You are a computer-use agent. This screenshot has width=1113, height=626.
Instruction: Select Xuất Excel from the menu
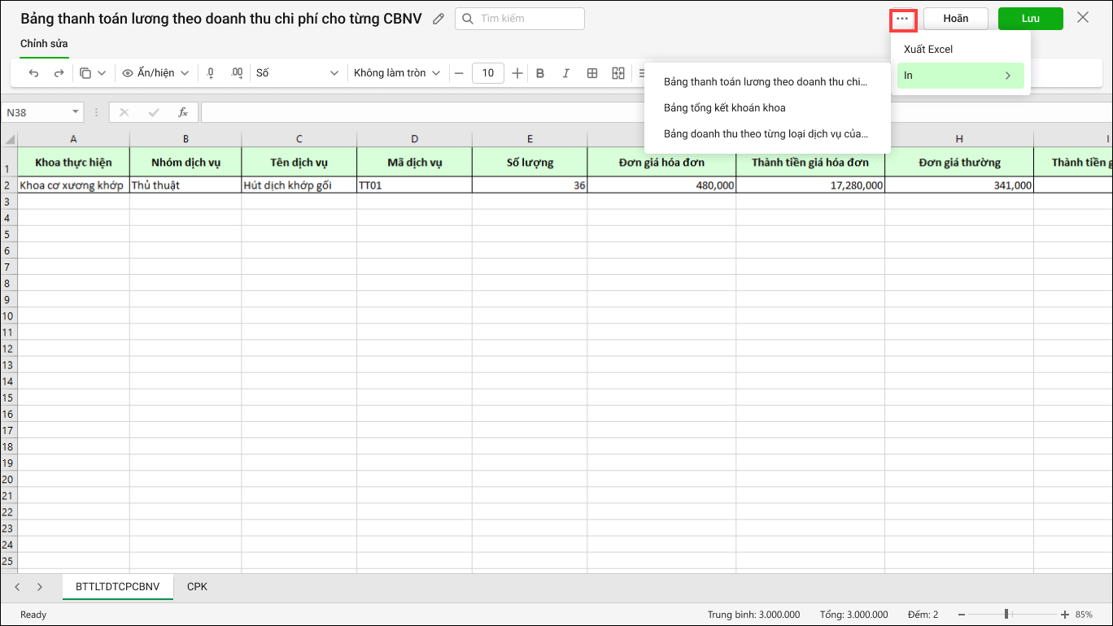[928, 50]
